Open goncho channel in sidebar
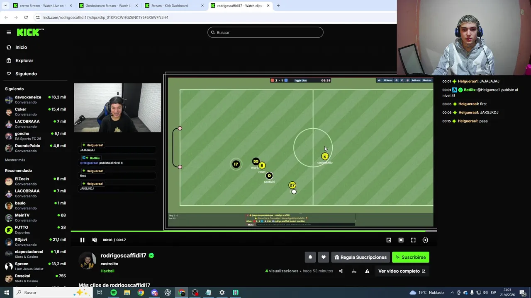 (x=35, y=136)
